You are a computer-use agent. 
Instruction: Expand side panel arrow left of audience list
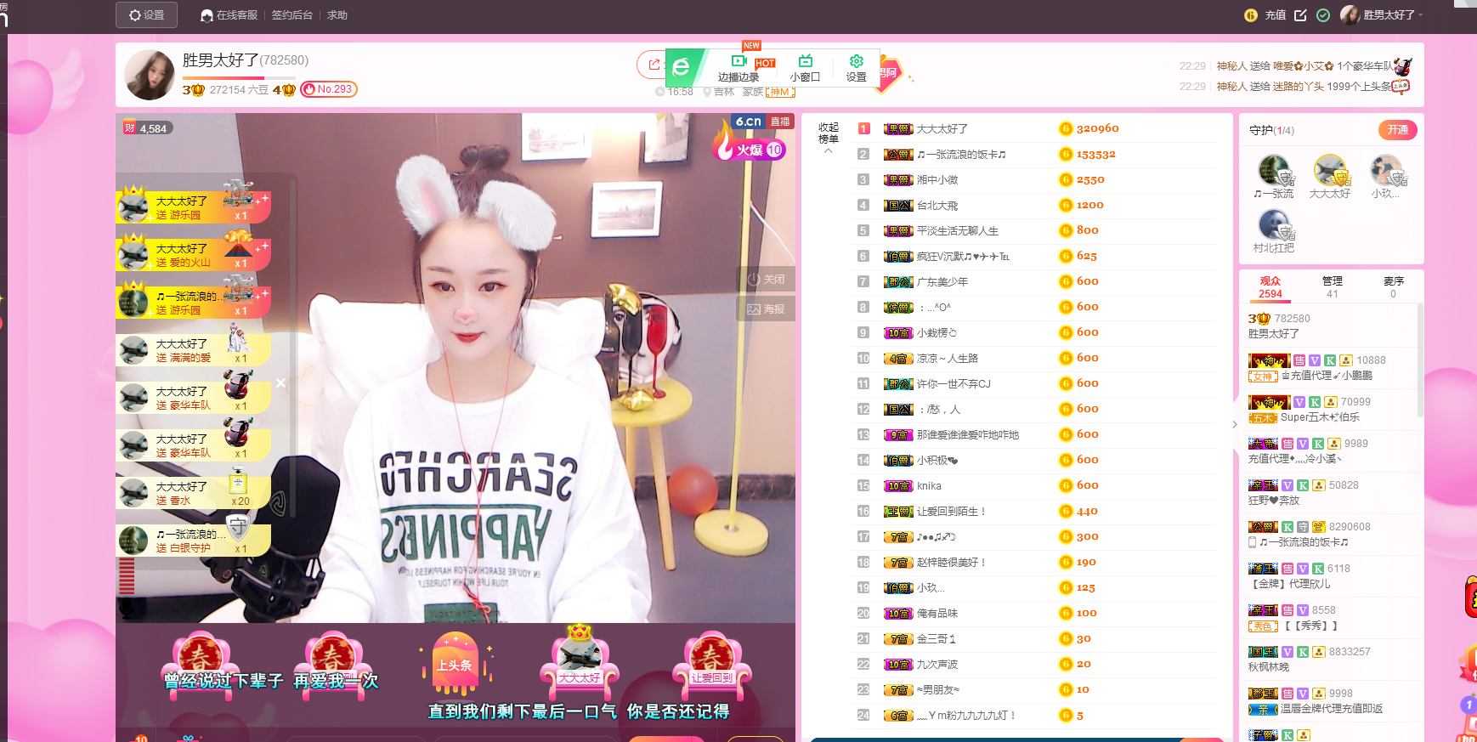pos(1235,424)
